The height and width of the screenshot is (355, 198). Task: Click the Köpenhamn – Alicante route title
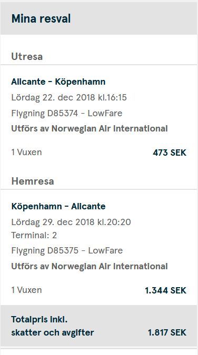pos(58,206)
